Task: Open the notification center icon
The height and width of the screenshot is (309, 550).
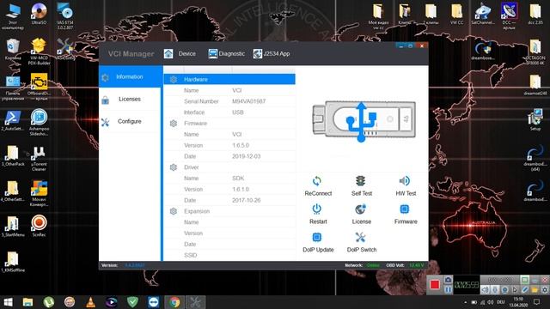Action: (x=536, y=301)
